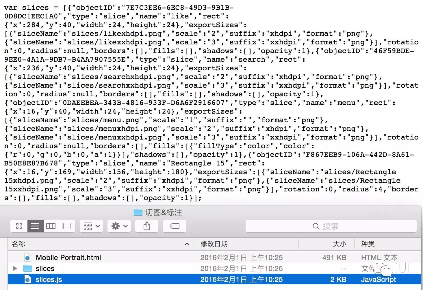Click the 491 KB size value
The image size is (423, 290).
tap(334, 257)
